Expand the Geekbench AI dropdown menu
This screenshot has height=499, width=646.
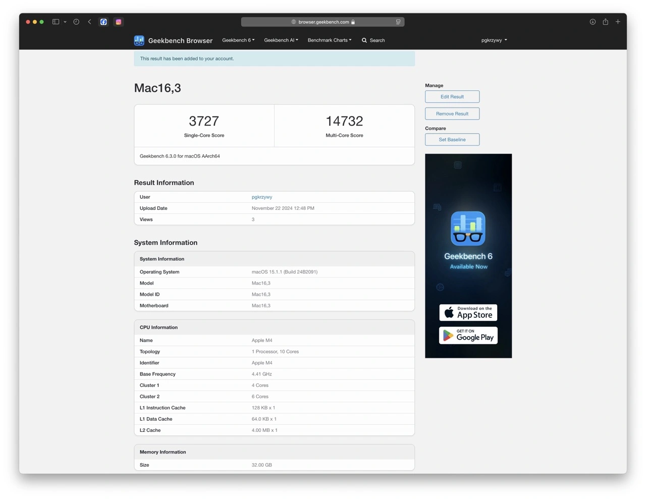(281, 40)
